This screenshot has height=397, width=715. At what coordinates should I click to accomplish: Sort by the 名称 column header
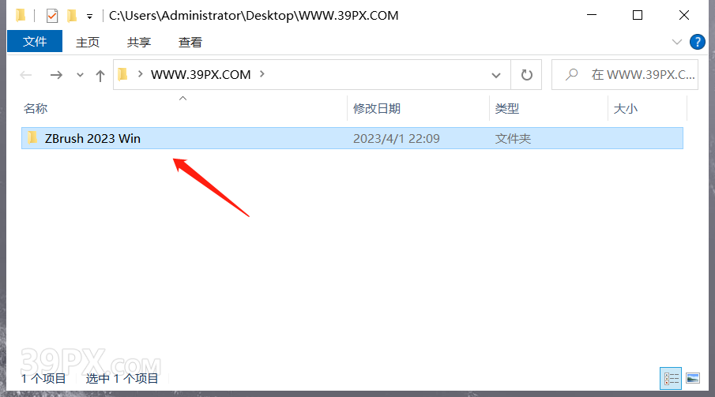(36, 108)
